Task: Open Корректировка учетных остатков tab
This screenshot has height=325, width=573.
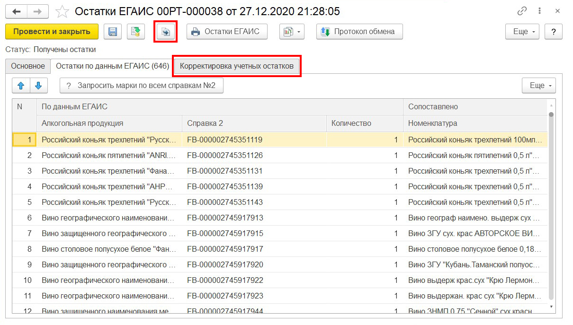Action: pos(237,66)
